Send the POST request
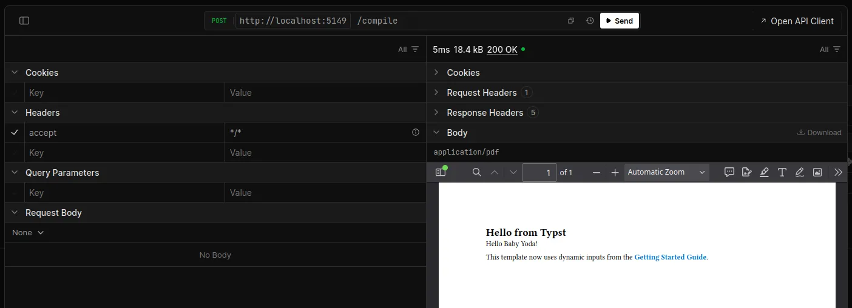This screenshot has width=852, height=308. point(620,21)
